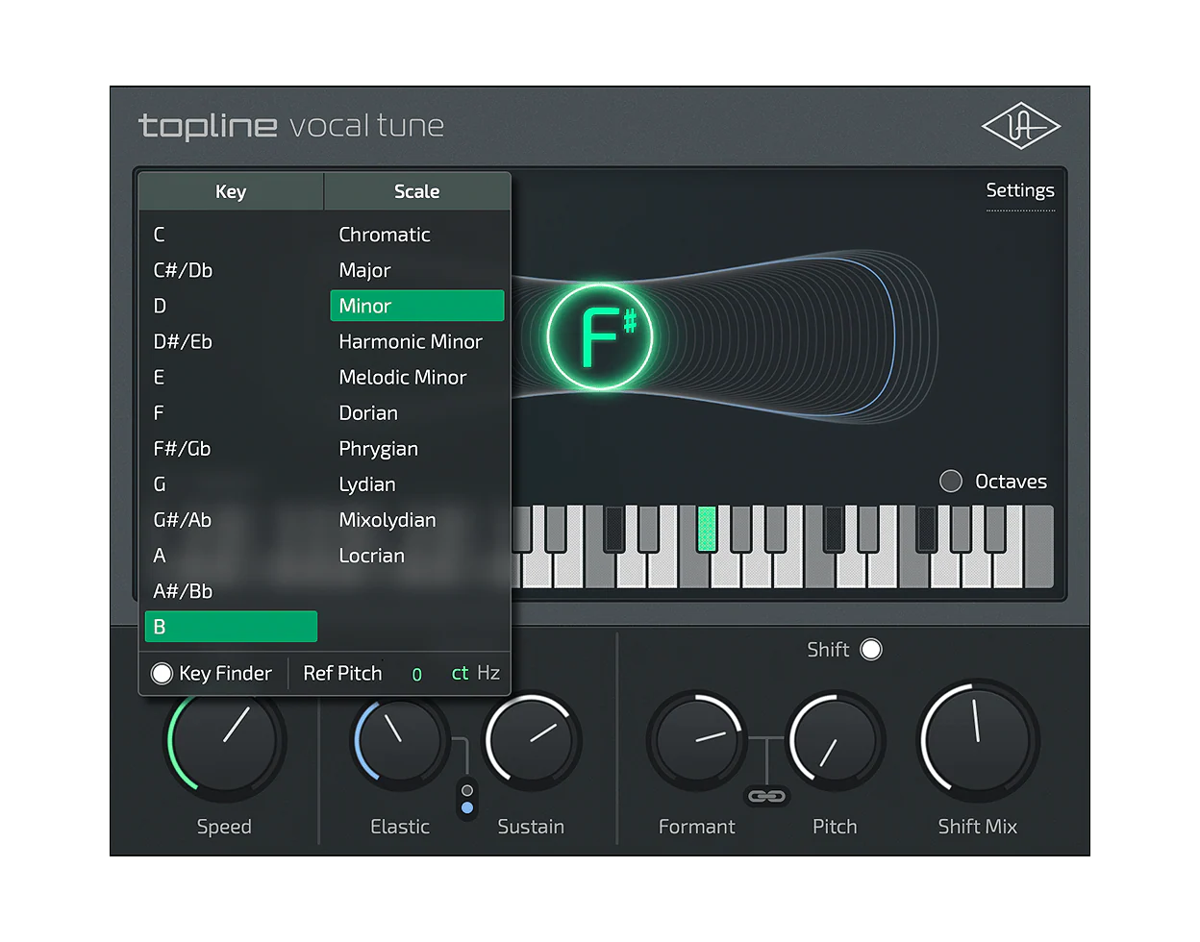This screenshot has height=942, width=1200.
Task: Click the Pitch knob
Action: pos(836,740)
